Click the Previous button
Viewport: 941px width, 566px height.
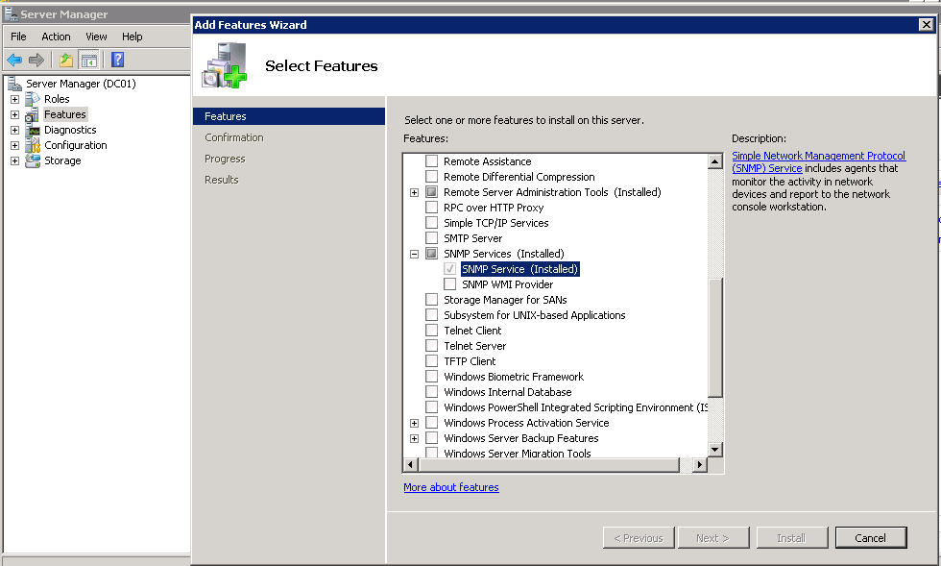[639, 538]
